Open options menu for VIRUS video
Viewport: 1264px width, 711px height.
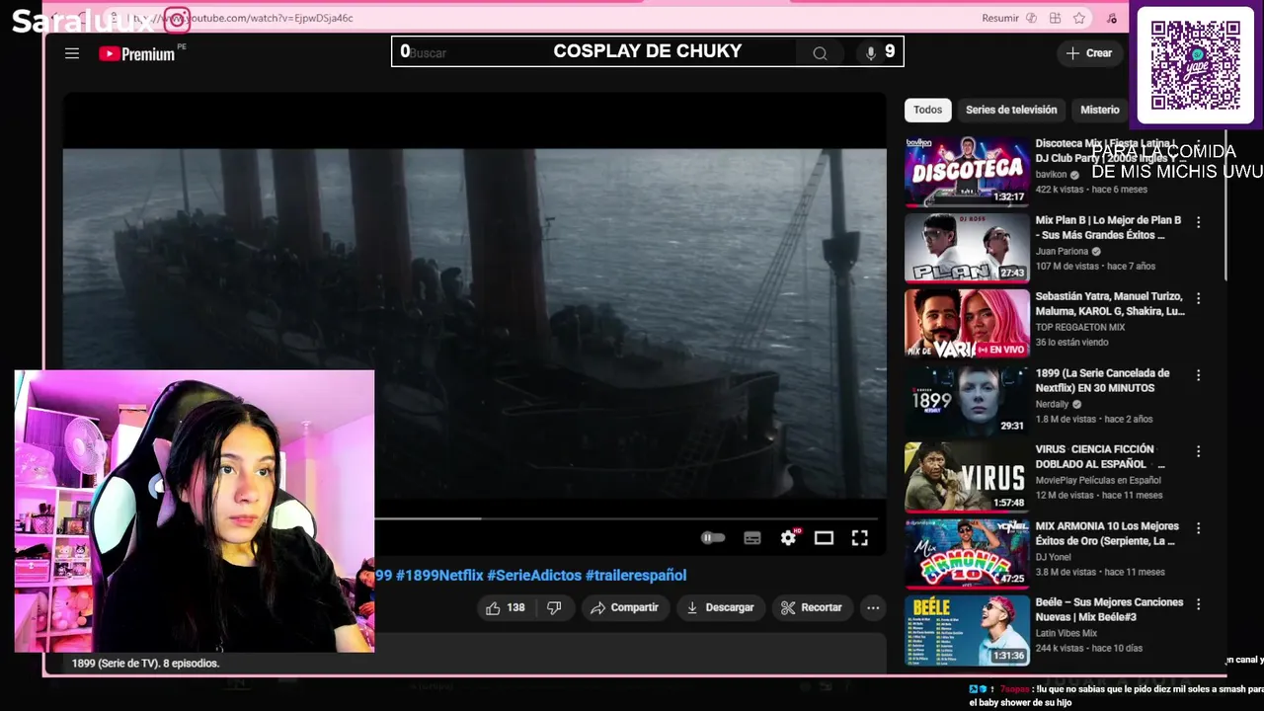[1198, 451]
